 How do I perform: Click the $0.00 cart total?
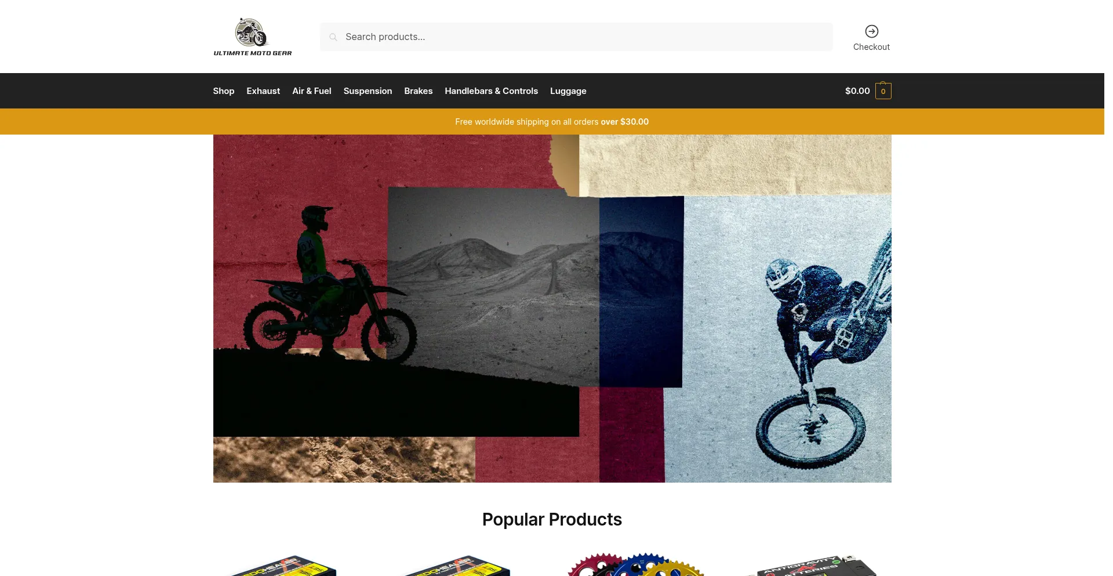point(857,91)
